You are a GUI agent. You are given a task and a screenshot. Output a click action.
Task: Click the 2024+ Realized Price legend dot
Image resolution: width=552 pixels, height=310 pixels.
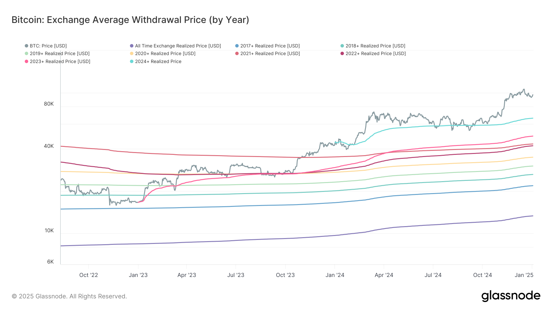click(132, 62)
